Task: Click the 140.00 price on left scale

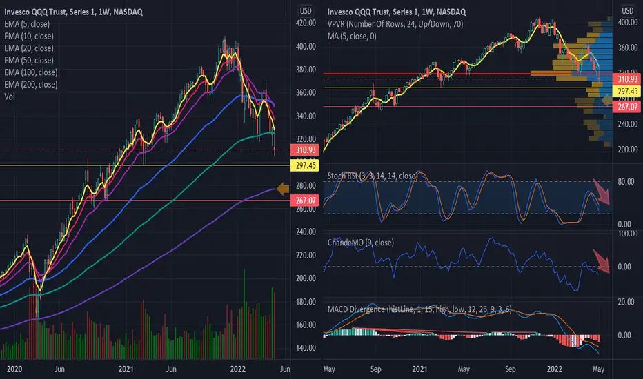Action: tap(306, 348)
